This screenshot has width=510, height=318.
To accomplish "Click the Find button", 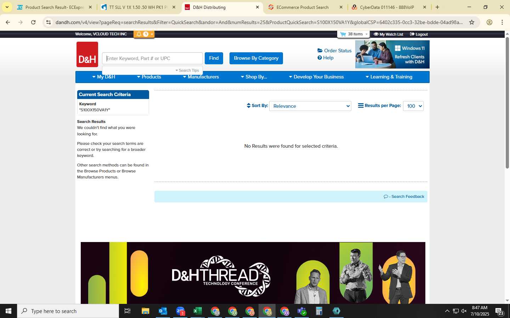I will 214,58.
